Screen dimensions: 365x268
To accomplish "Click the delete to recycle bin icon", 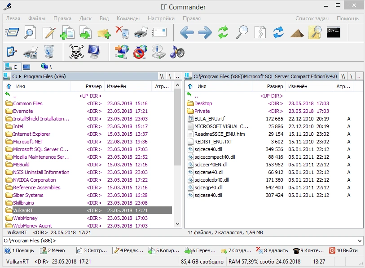I will [x=123, y=32].
